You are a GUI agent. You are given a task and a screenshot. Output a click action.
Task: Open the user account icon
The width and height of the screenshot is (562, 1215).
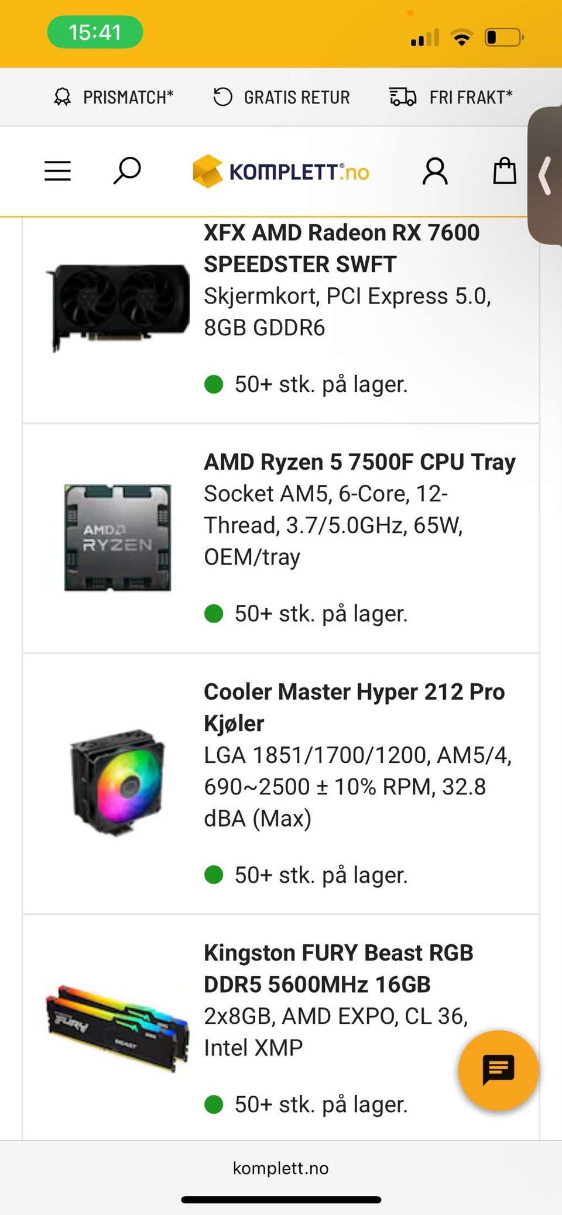click(x=435, y=171)
